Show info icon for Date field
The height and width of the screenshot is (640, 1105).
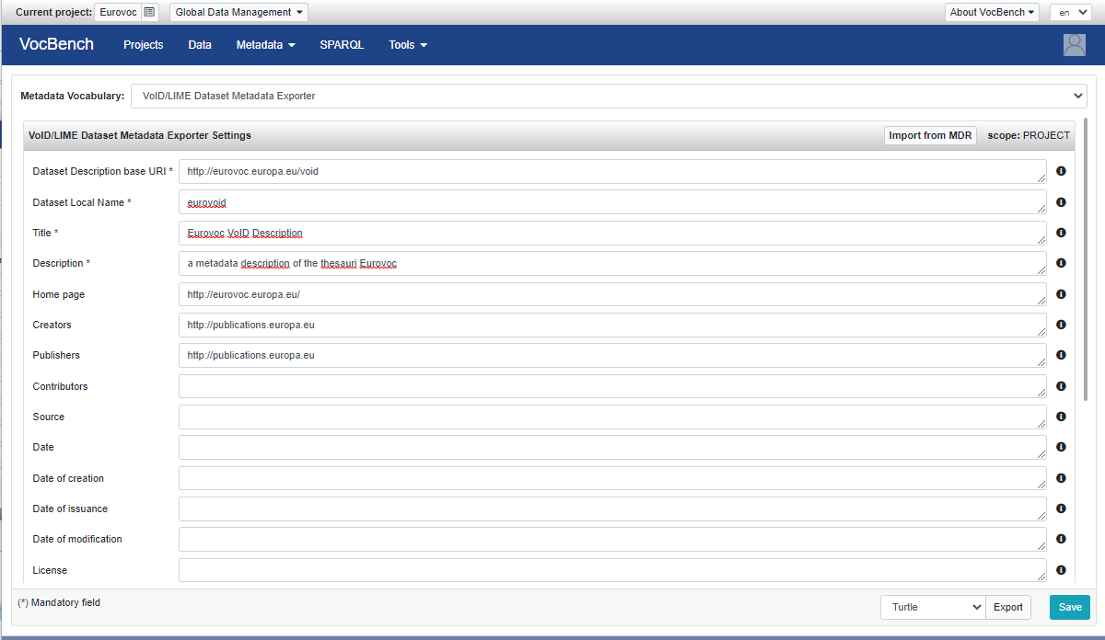coord(1061,447)
